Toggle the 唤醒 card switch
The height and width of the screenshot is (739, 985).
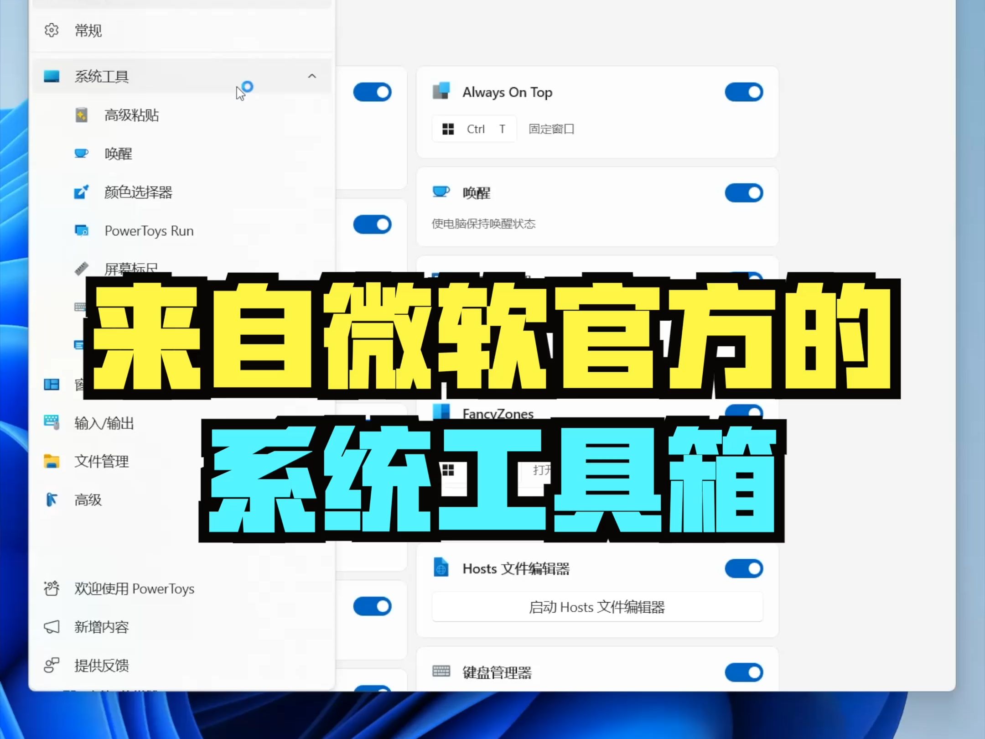click(x=744, y=193)
